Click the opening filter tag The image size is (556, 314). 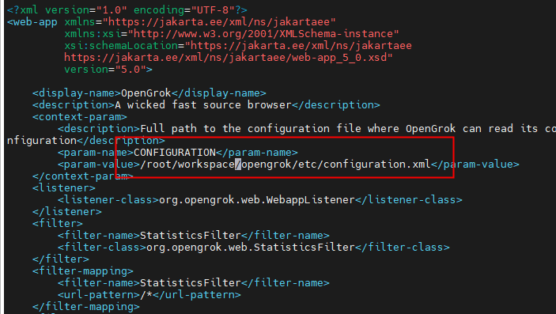point(58,224)
